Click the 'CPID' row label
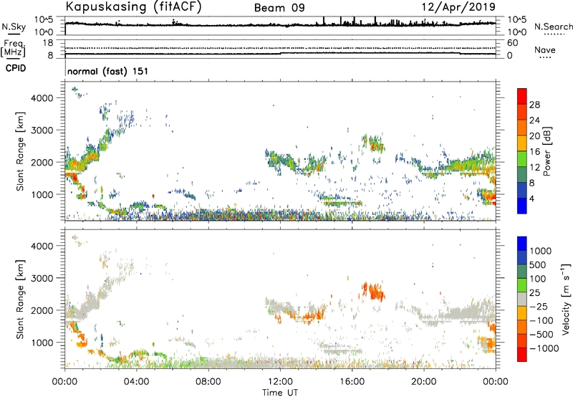Viewport: 573px width, 397px height. pyautogui.click(x=16, y=68)
